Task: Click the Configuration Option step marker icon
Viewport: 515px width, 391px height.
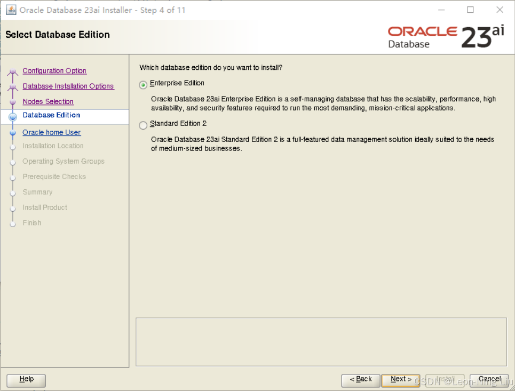Action: point(13,71)
